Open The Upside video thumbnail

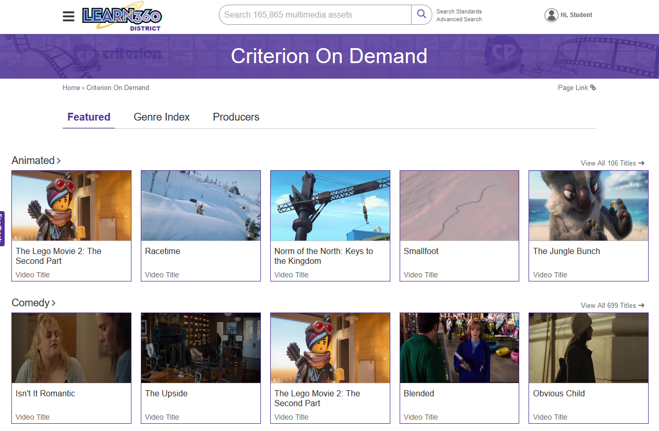[201, 348]
